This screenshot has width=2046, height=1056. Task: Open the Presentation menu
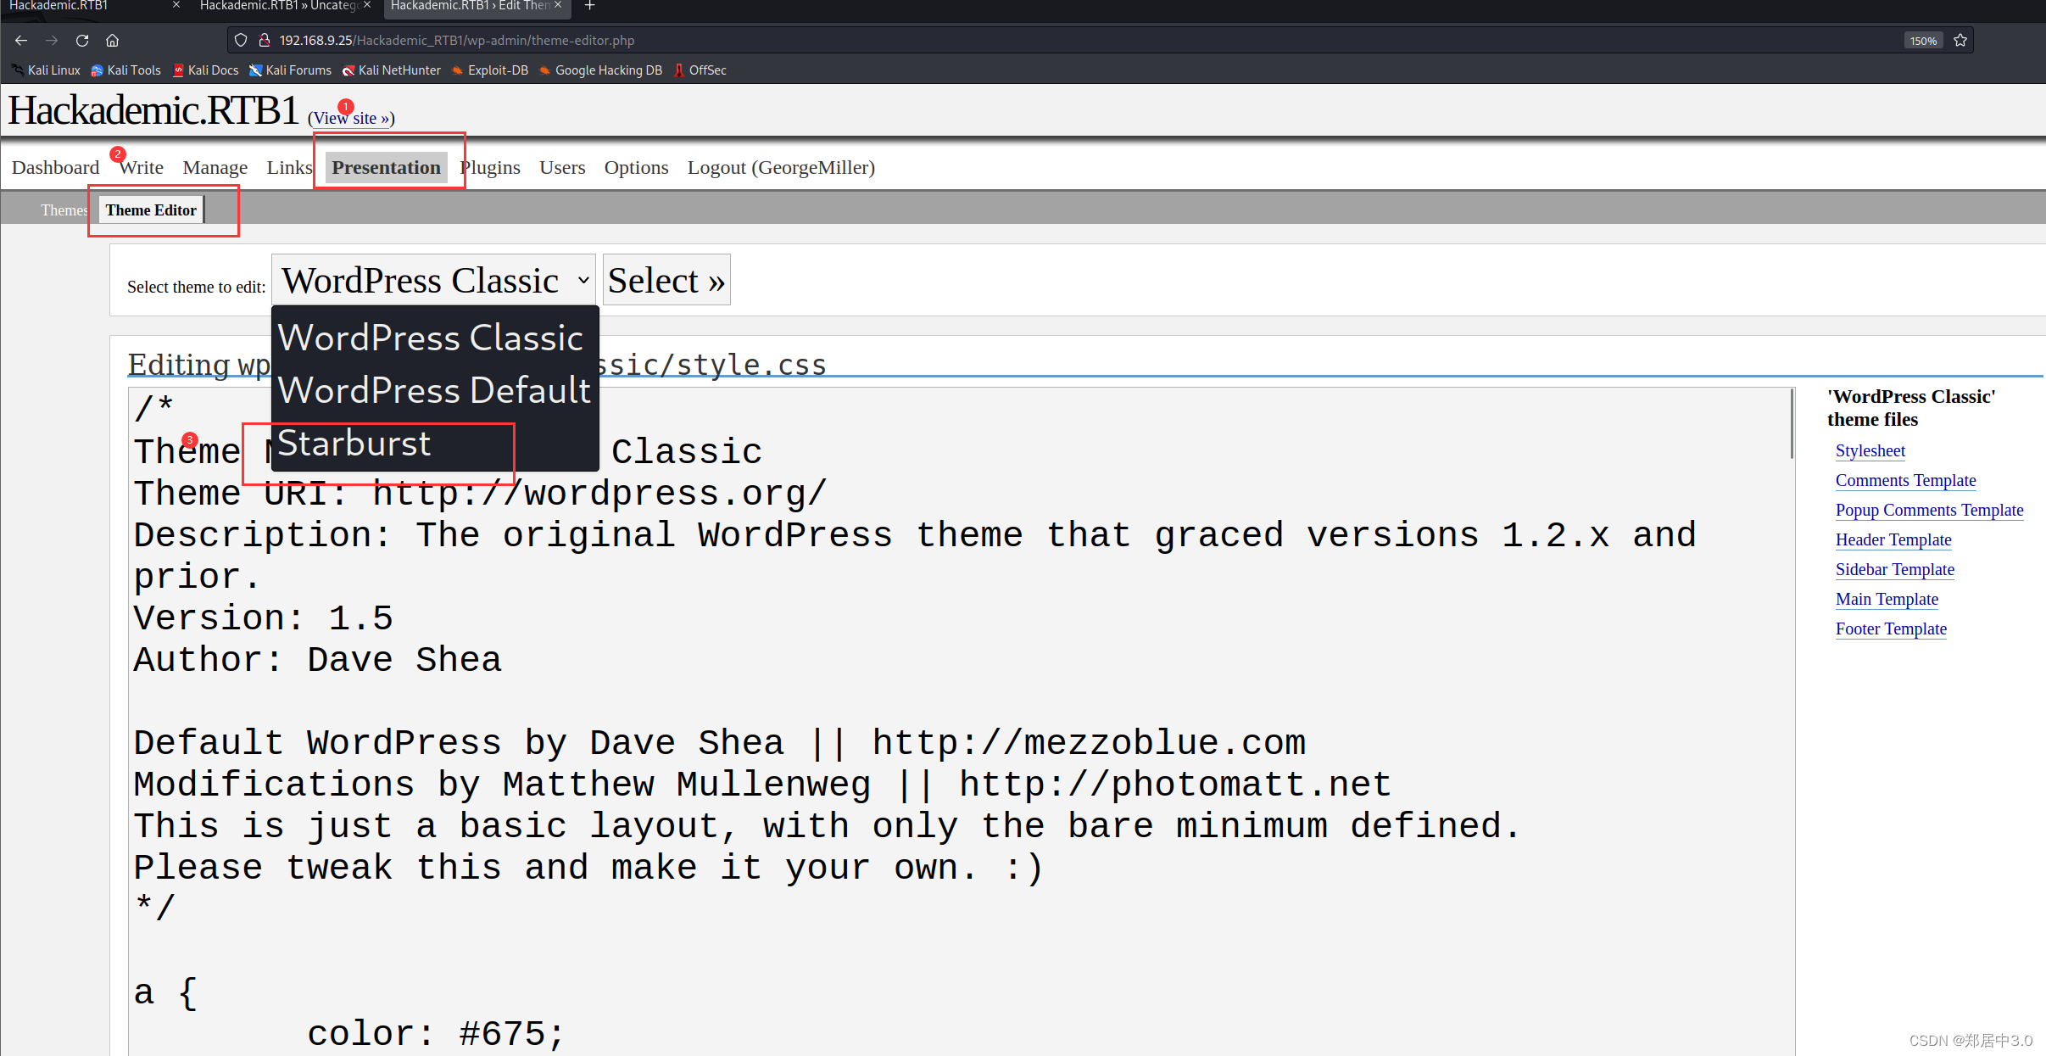coord(387,167)
